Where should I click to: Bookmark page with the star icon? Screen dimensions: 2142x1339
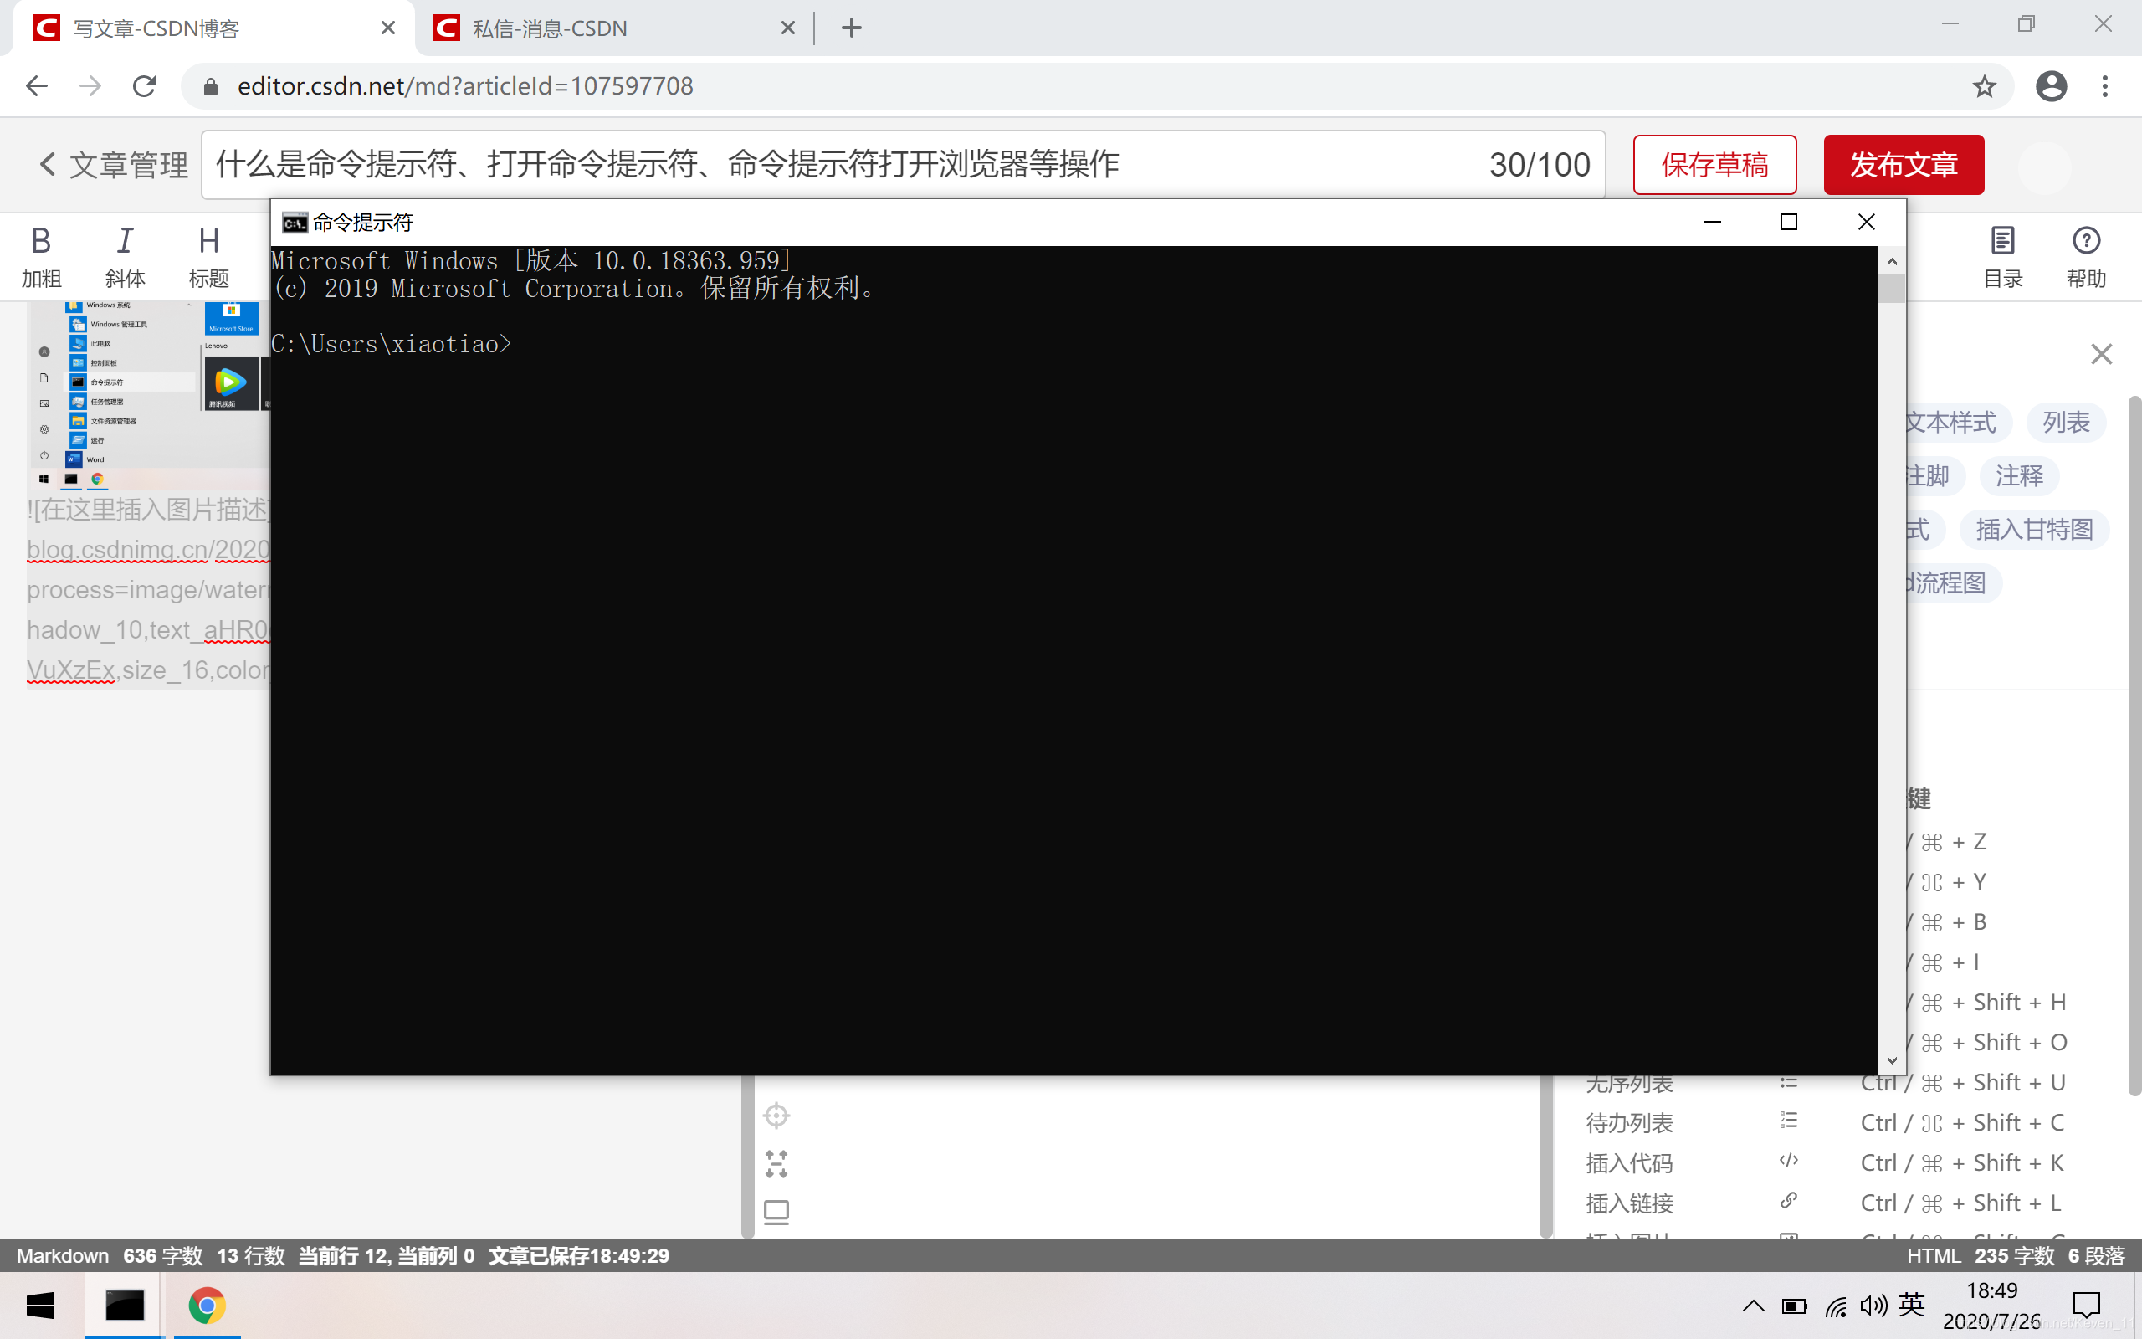1984,86
